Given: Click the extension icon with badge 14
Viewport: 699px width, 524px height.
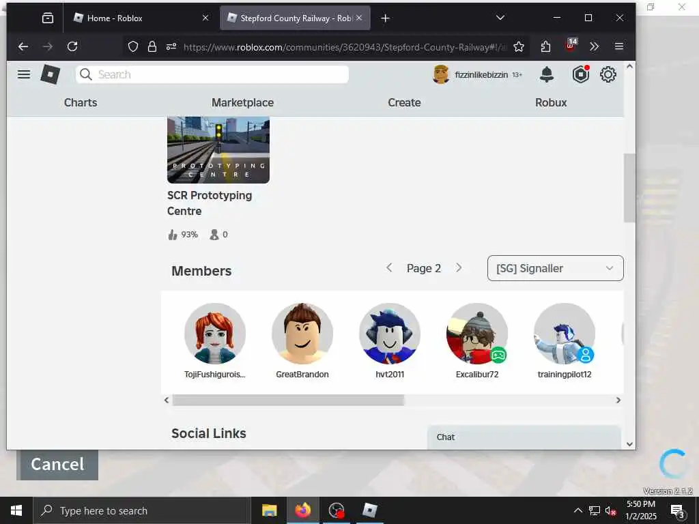Looking at the screenshot, I should click(x=571, y=45).
